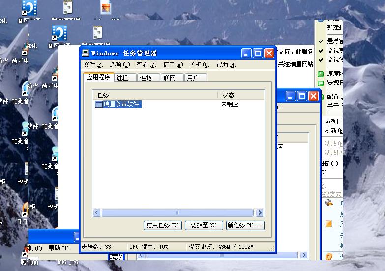
Task: Click the CPU 使用: 10% status entry
Action: pyautogui.click(x=149, y=247)
